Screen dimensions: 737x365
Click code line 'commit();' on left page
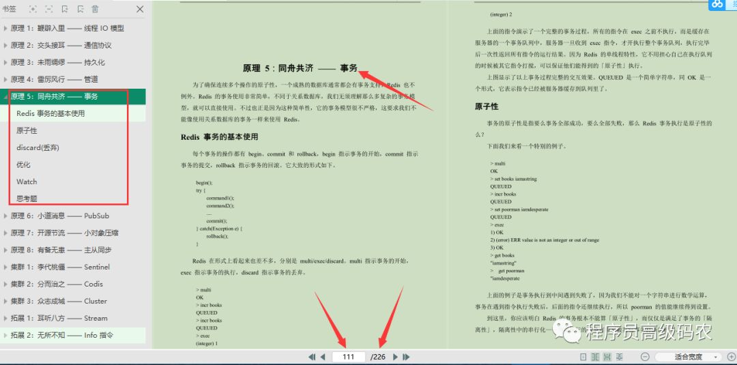click(217, 221)
